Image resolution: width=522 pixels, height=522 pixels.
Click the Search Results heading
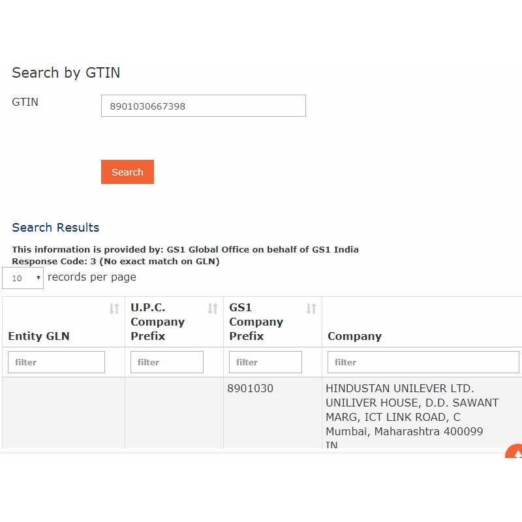click(x=55, y=228)
